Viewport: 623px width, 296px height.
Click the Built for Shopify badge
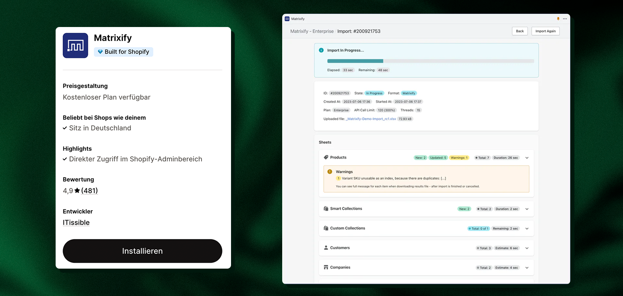(123, 52)
